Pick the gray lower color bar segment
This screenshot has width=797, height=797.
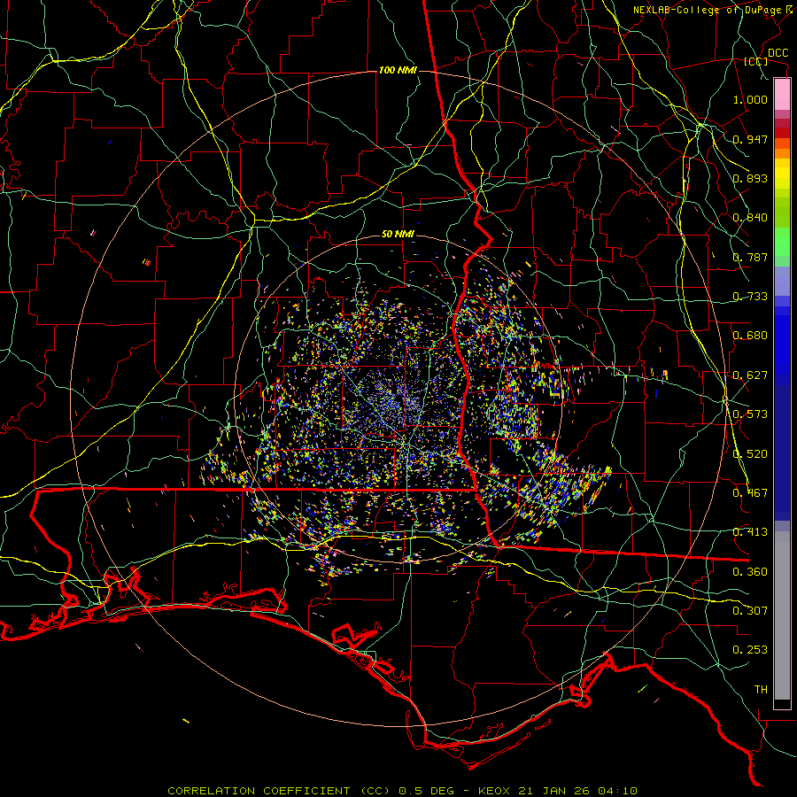782,615
